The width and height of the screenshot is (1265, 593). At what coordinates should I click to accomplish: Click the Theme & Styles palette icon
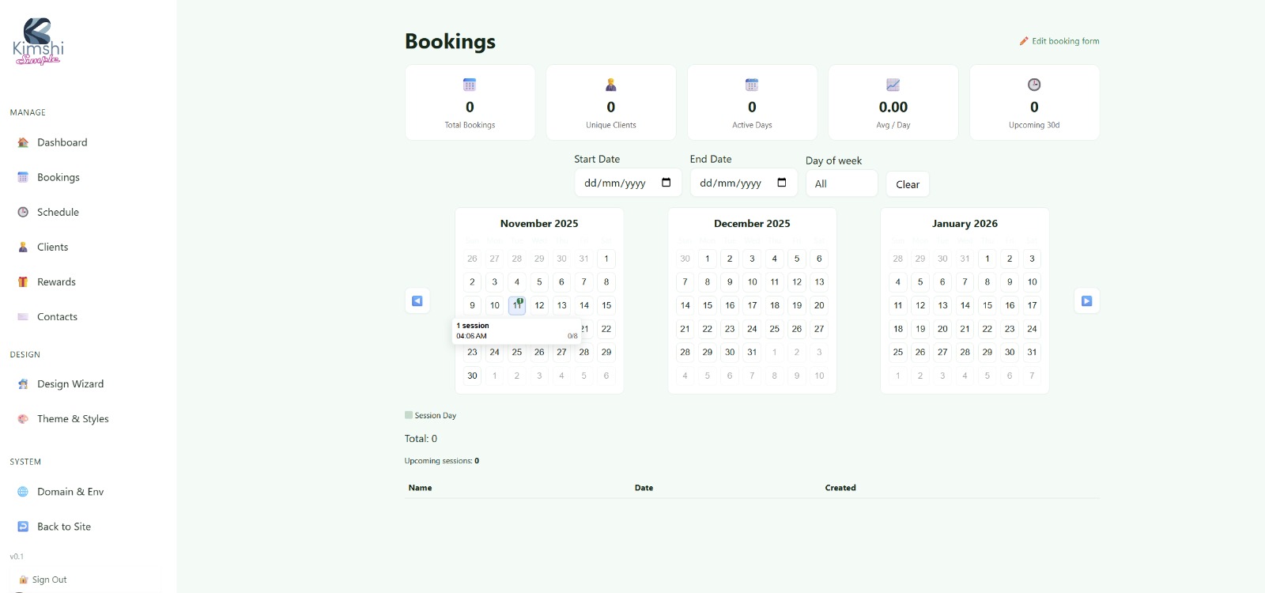[23, 418]
